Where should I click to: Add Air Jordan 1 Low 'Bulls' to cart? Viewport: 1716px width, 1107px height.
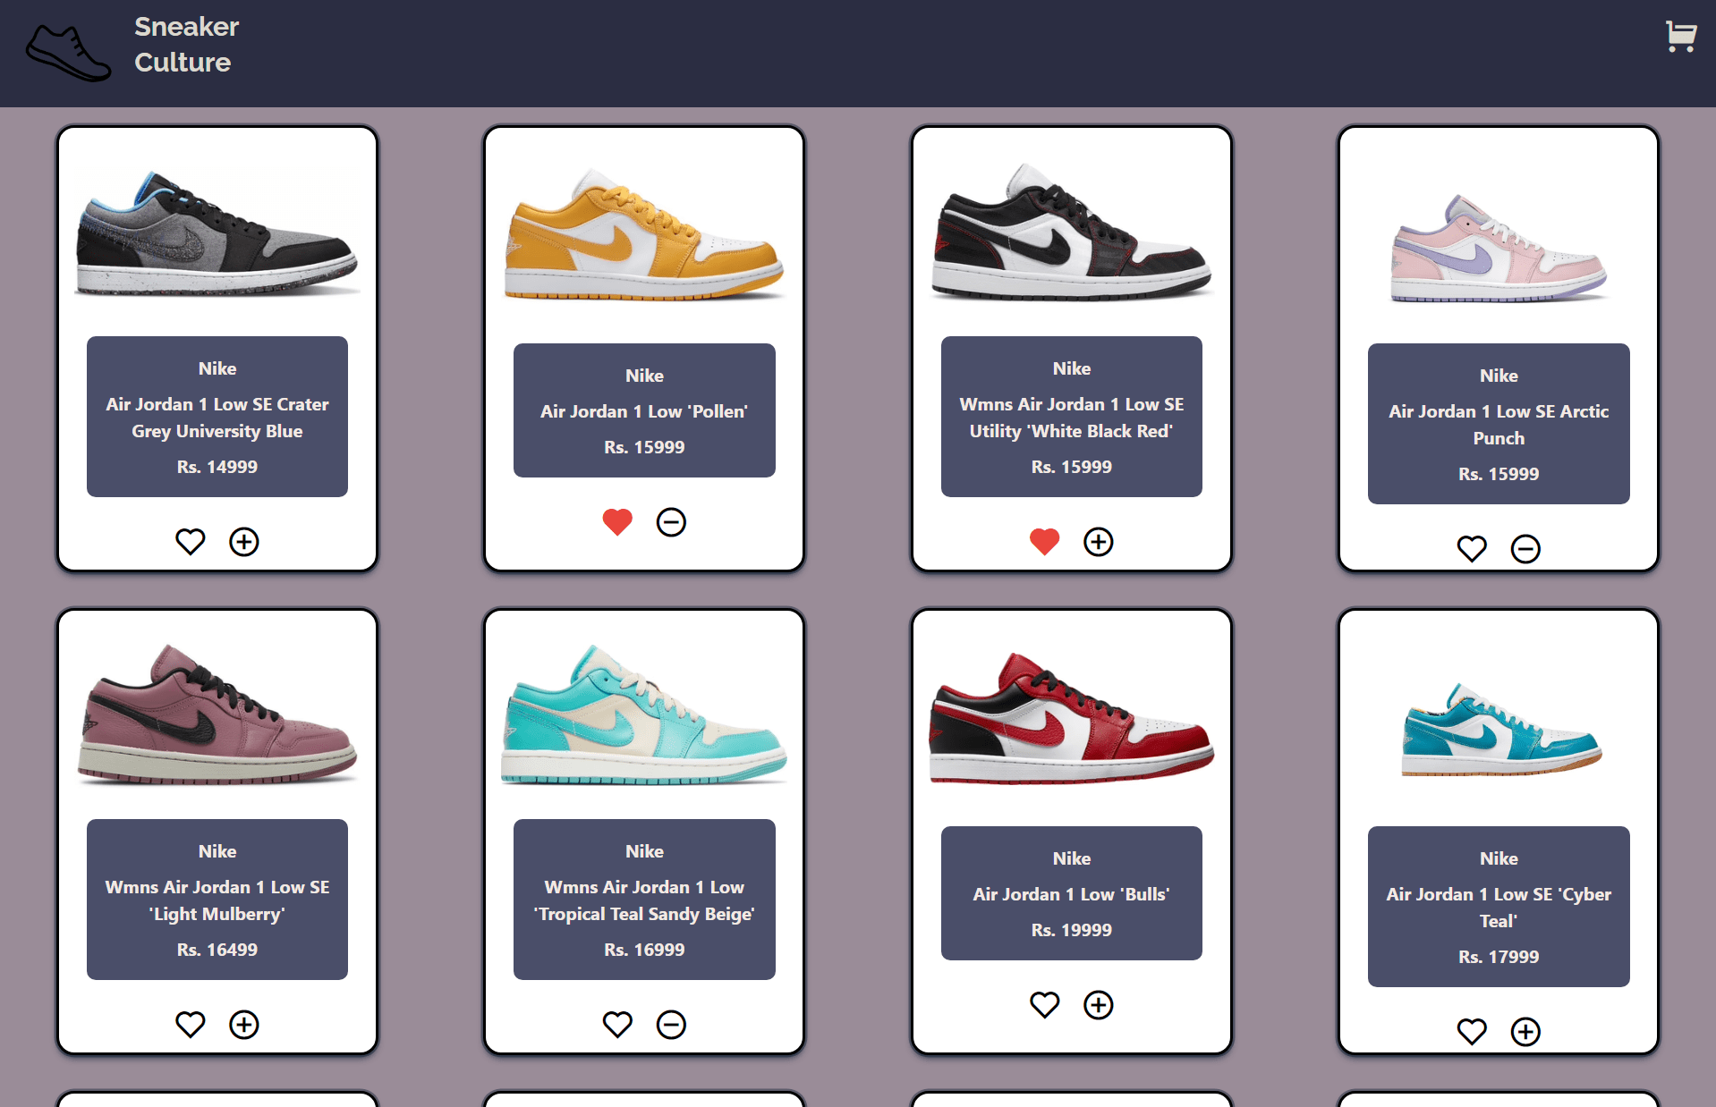pyautogui.click(x=1098, y=1005)
